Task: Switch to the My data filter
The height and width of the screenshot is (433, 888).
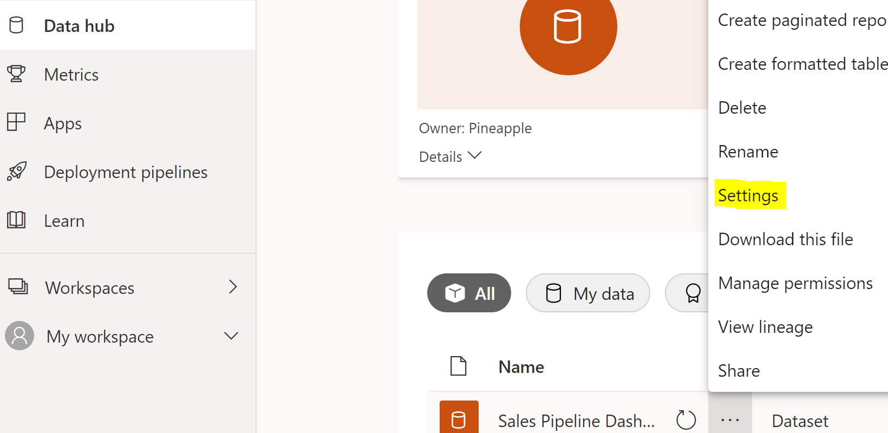Action: pyautogui.click(x=587, y=293)
